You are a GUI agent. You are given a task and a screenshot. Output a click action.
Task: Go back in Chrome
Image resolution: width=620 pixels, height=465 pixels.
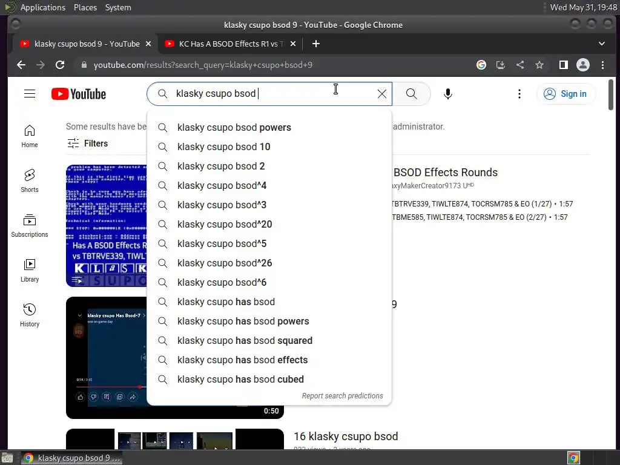click(x=21, y=65)
